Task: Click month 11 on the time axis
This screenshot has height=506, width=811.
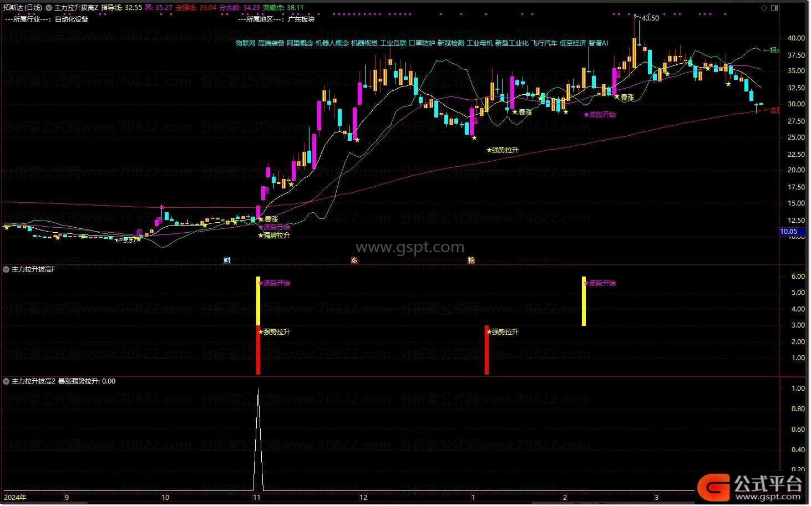Action: (256, 497)
